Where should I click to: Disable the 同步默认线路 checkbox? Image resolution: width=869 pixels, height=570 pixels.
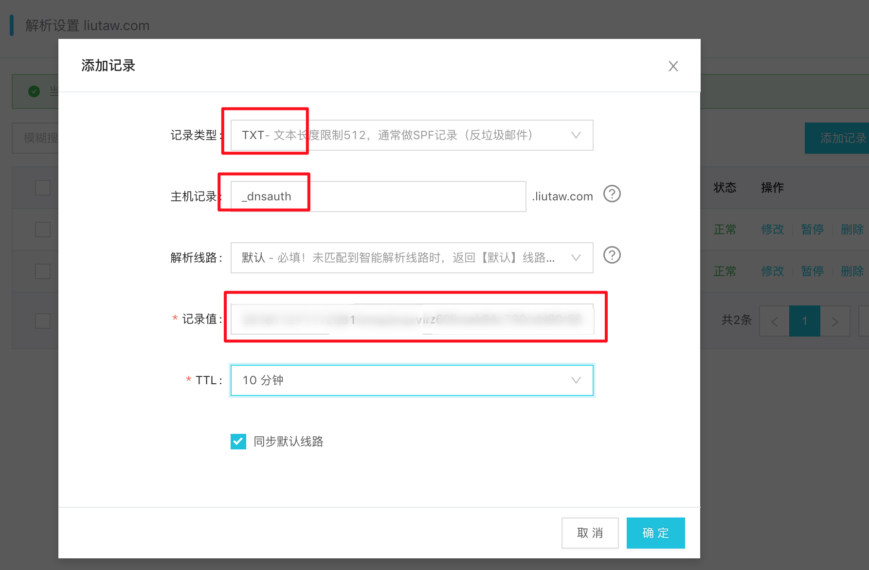(x=238, y=442)
